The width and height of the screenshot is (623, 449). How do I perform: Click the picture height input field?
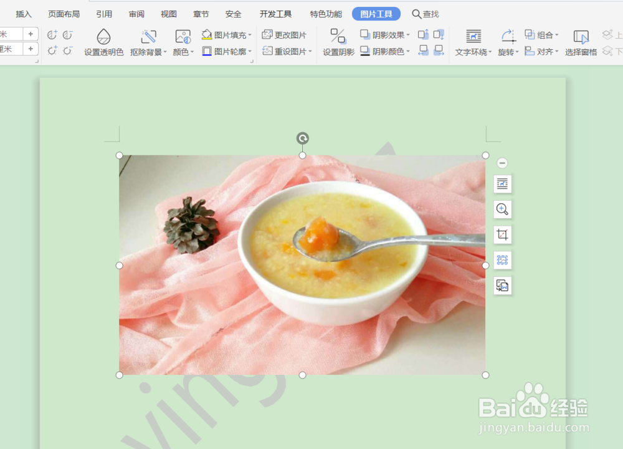point(11,34)
